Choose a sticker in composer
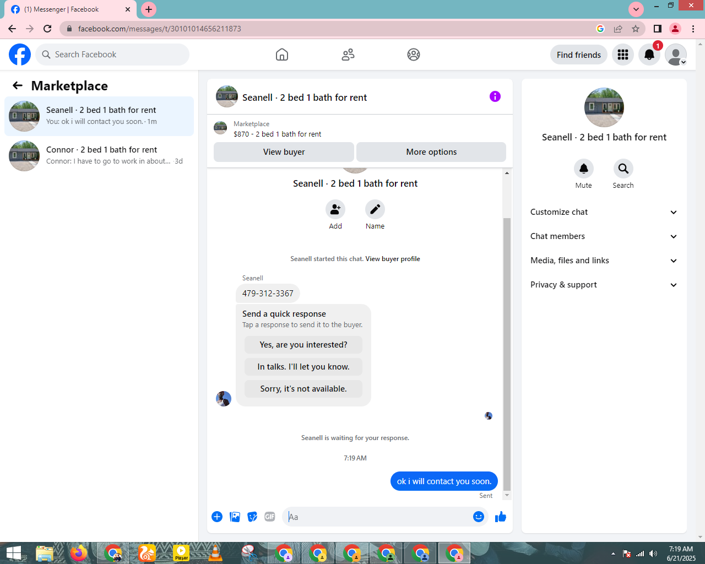This screenshot has height=564, width=705. tap(252, 517)
